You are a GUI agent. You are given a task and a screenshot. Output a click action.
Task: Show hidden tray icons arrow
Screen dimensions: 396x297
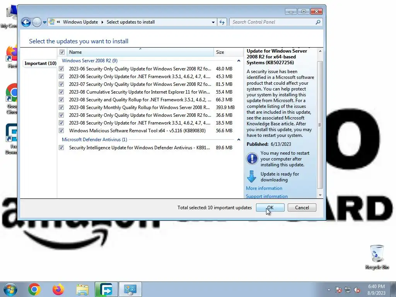coord(329,290)
